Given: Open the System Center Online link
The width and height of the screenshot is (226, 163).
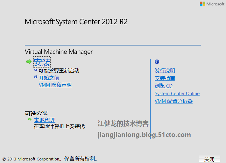Looking at the screenshot, I should tap(177, 94).
